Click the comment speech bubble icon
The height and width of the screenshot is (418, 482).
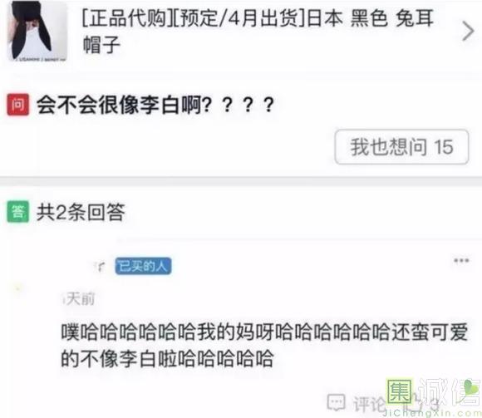[x=337, y=401]
